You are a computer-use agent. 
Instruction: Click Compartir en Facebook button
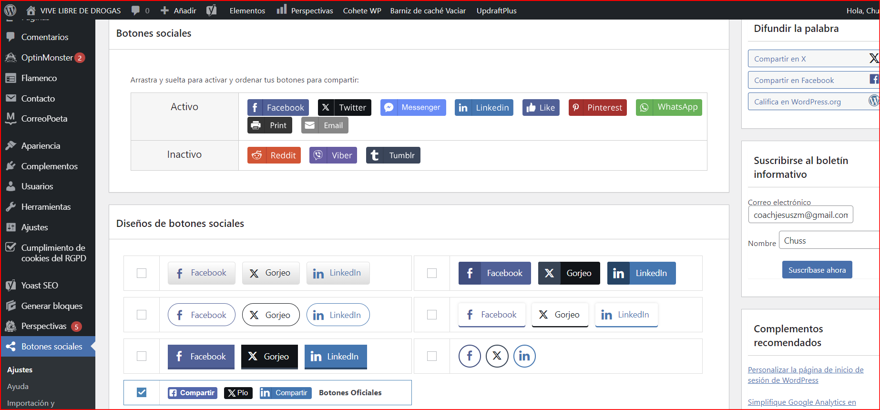813,80
